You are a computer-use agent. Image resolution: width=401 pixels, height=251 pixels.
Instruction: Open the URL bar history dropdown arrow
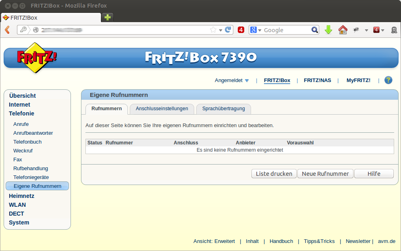click(x=220, y=30)
